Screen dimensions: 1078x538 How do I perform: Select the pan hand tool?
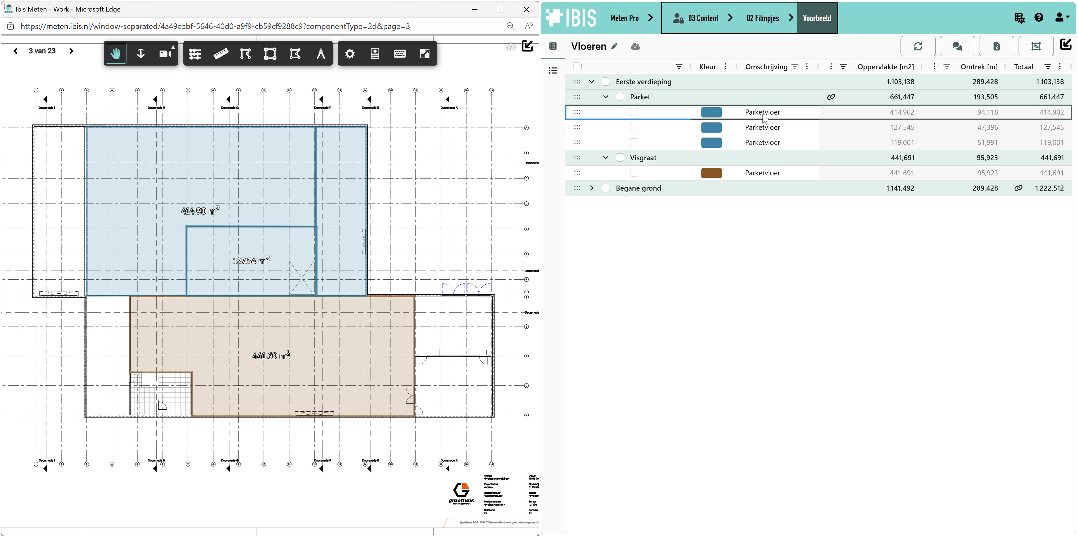[x=115, y=53]
